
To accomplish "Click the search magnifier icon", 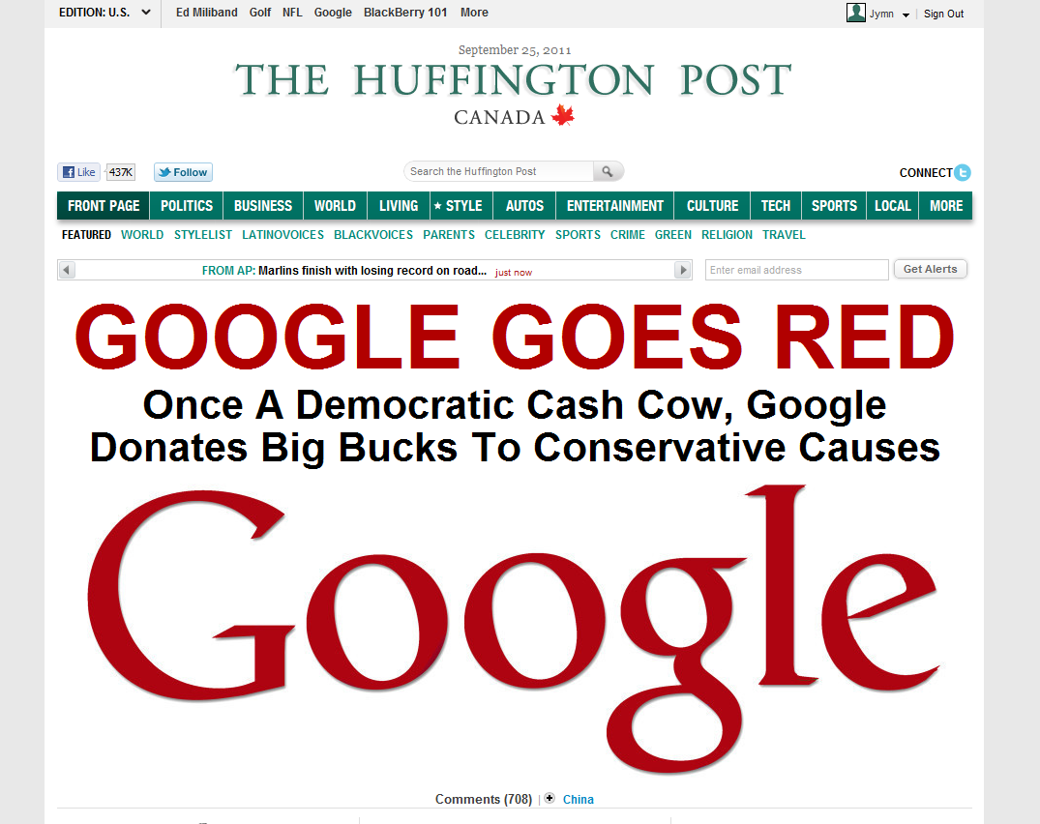I will click(608, 171).
